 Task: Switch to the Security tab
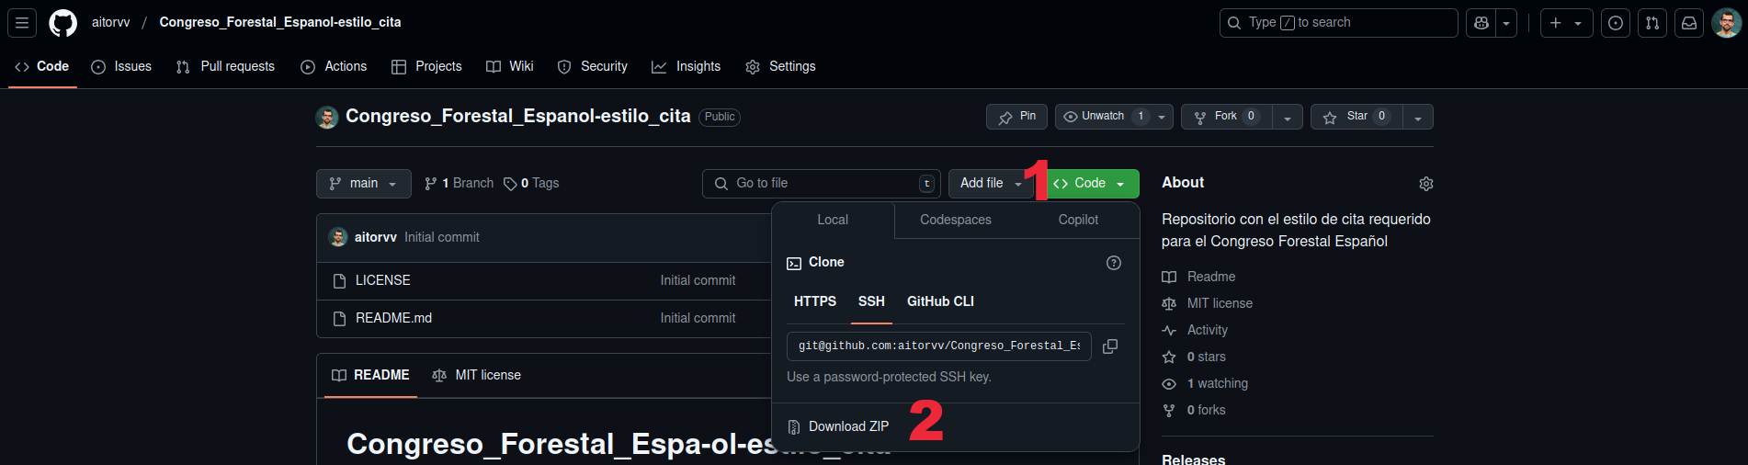593,66
